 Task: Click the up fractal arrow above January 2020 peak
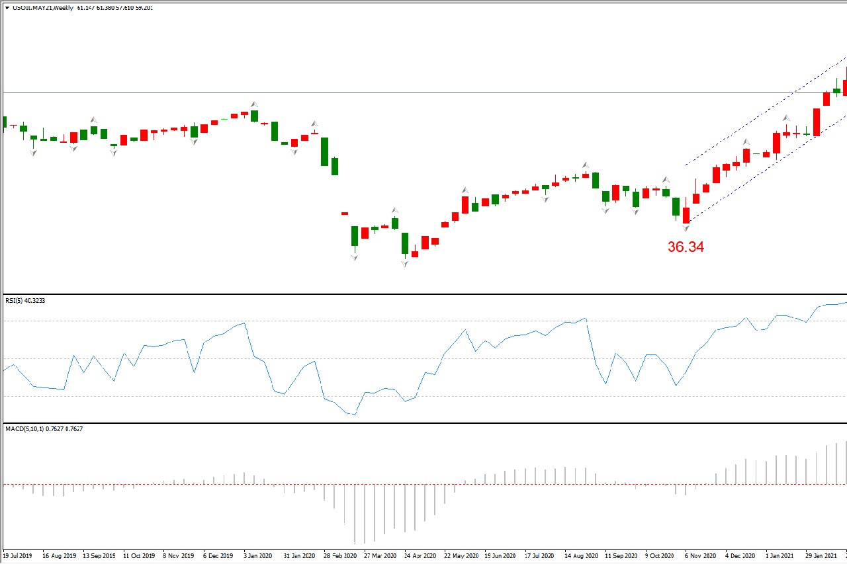point(254,104)
